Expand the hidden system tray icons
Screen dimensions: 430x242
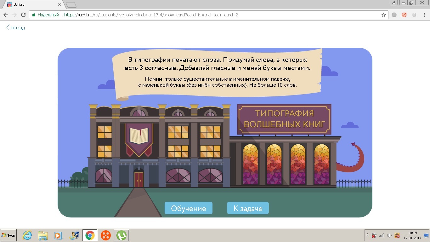[x=367, y=235]
